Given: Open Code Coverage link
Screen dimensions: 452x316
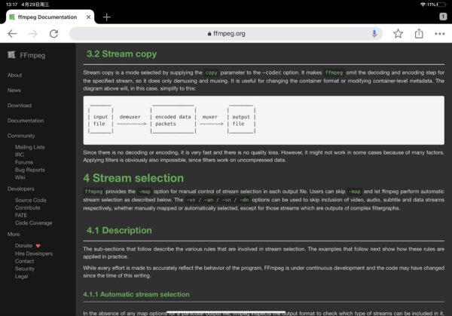Looking at the screenshot, I should click(x=34, y=222).
